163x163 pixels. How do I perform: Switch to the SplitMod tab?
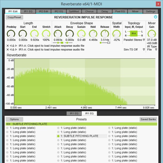click(x=74, y=11)
